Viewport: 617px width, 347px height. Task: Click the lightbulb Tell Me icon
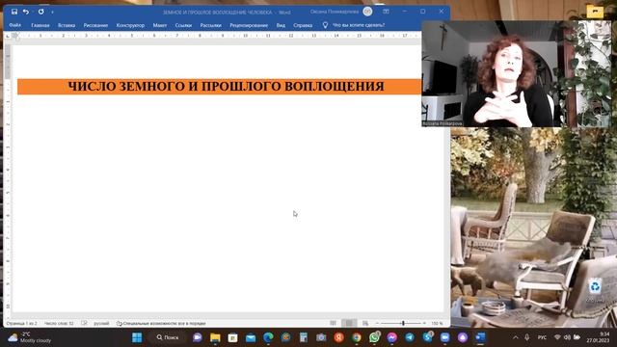click(x=325, y=25)
